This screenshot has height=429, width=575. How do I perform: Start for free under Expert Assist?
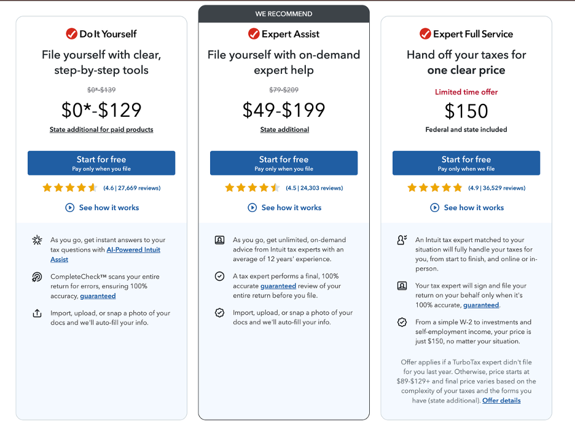point(284,163)
